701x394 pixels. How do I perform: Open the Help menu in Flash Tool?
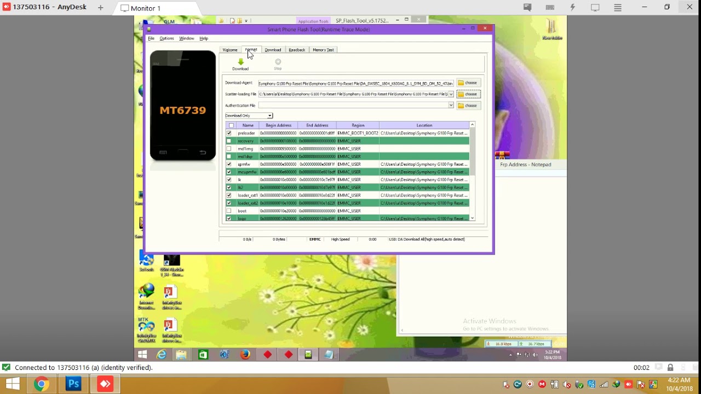click(x=204, y=38)
